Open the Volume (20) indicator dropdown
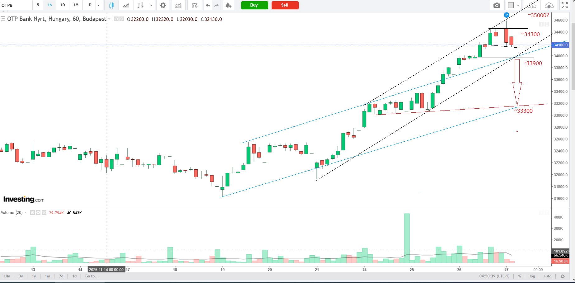The image size is (575, 283). pos(26,213)
